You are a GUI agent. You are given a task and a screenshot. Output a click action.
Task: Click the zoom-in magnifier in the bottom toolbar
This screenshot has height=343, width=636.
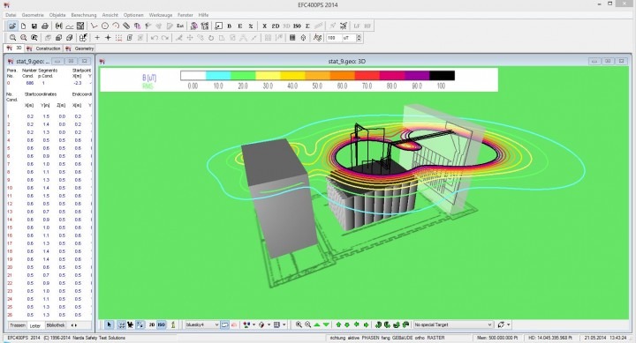pos(299,324)
